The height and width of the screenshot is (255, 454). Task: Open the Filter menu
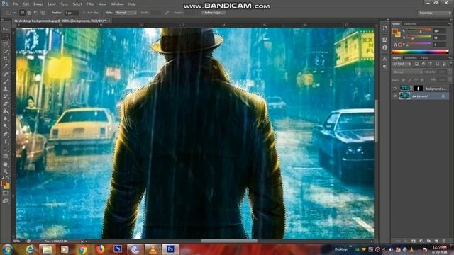click(90, 4)
